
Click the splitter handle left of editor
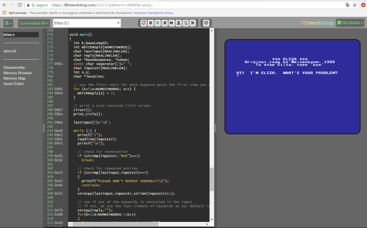tap(43, 128)
